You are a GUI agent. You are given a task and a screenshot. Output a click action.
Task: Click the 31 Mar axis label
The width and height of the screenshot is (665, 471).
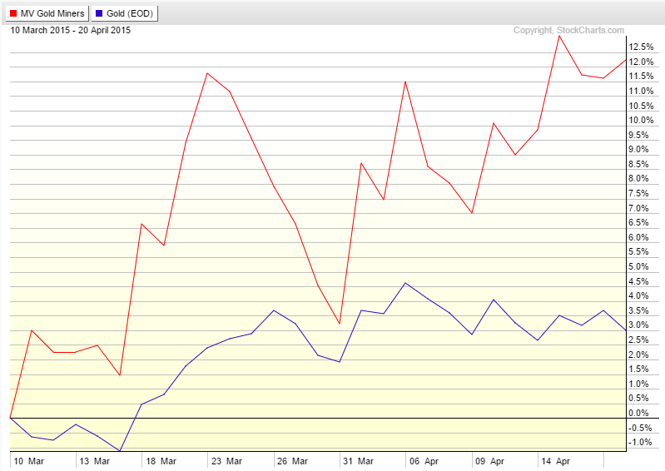click(359, 461)
